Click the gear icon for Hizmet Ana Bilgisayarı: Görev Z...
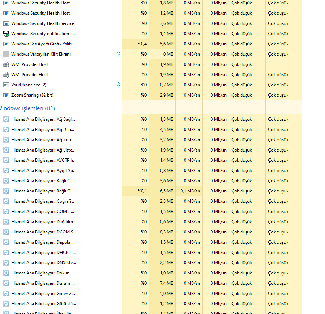Screen dimensions: 325x314 [x=6, y=294]
